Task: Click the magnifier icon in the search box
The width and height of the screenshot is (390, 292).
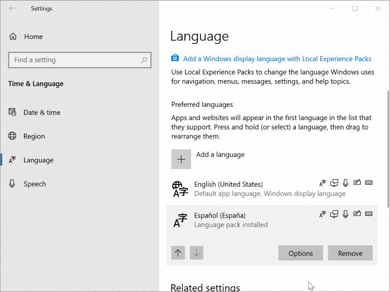Action: (x=144, y=60)
